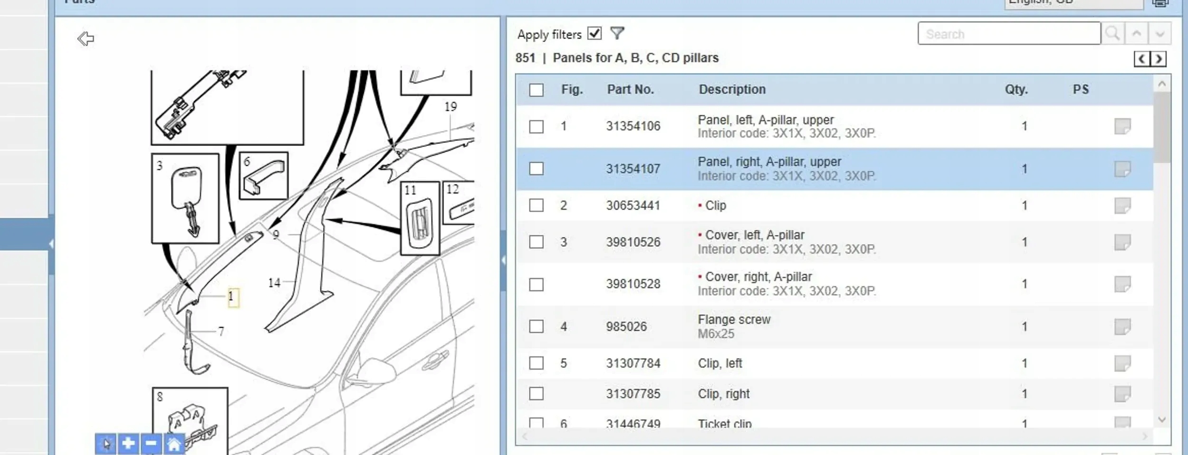Viewport: 1188px width, 455px height.
Task: Click the scroll-up arrow of parts list
Action: click(x=1162, y=84)
